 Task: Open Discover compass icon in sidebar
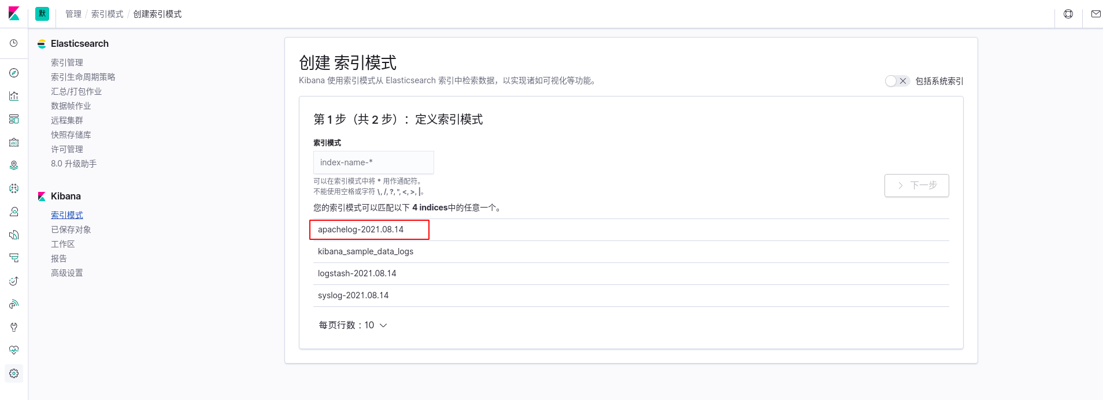pyautogui.click(x=14, y=73)
